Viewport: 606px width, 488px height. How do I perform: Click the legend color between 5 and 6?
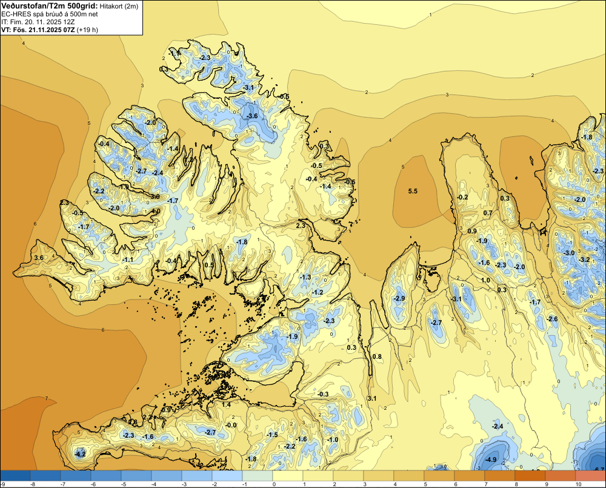click(439, 475)
